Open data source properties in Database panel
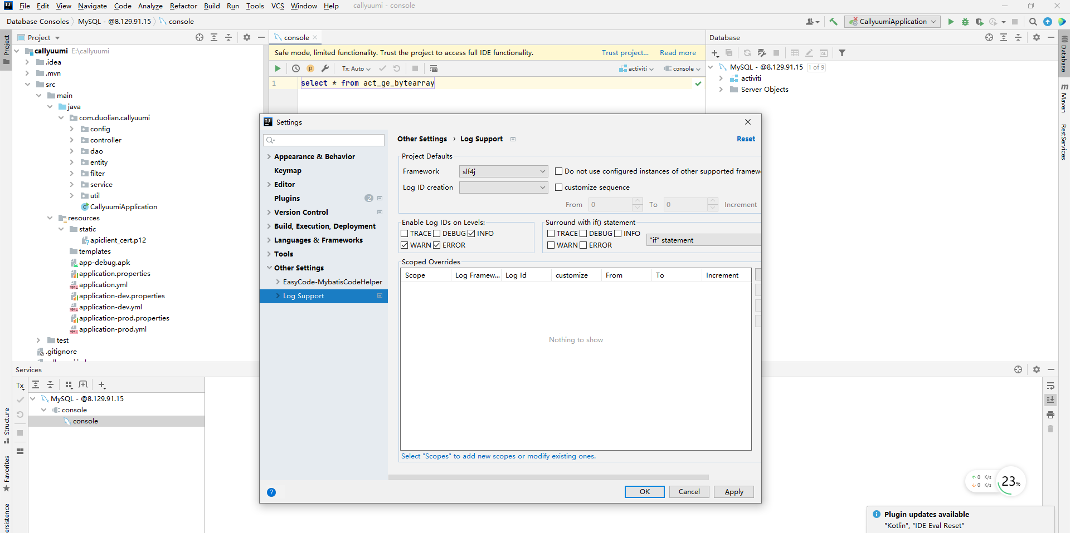The image size is (1070, 533). [x=762, y=53]
